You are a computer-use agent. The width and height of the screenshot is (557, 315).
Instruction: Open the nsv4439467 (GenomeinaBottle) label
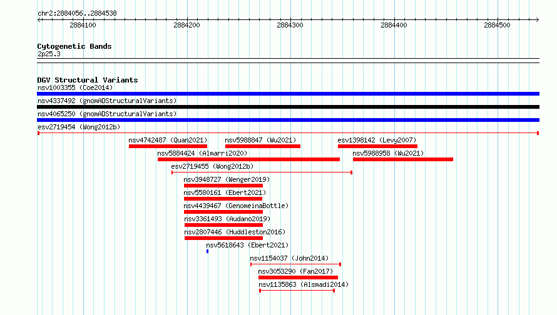[236, 206]
